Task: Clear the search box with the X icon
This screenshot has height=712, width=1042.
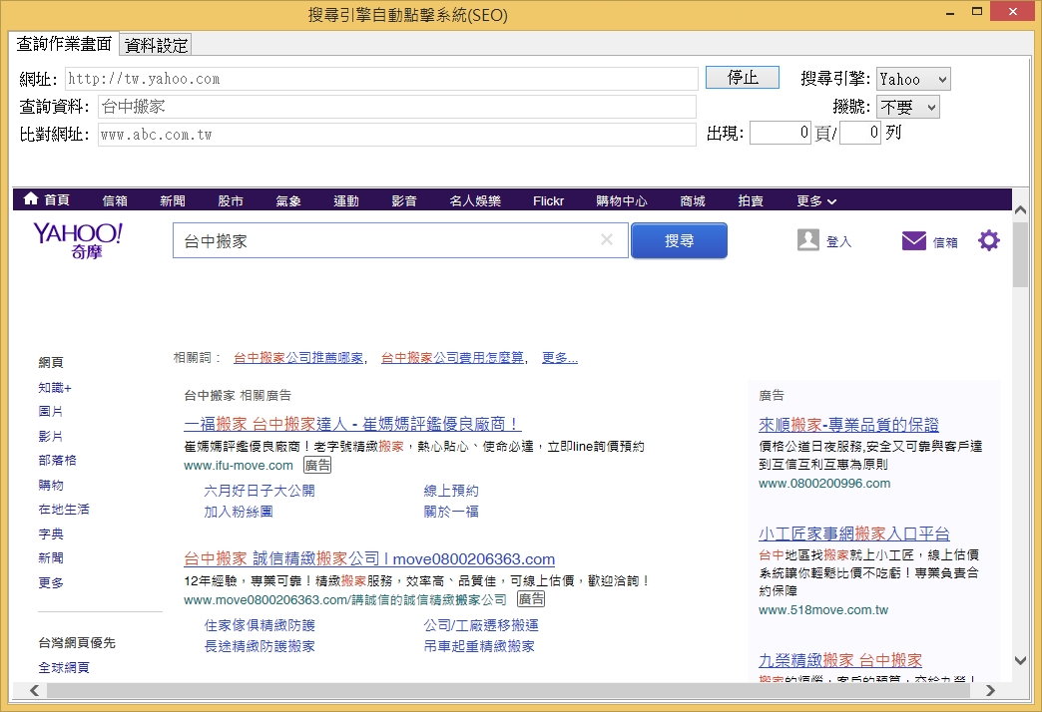Action: pyautogui.click(x=607, y=239)
